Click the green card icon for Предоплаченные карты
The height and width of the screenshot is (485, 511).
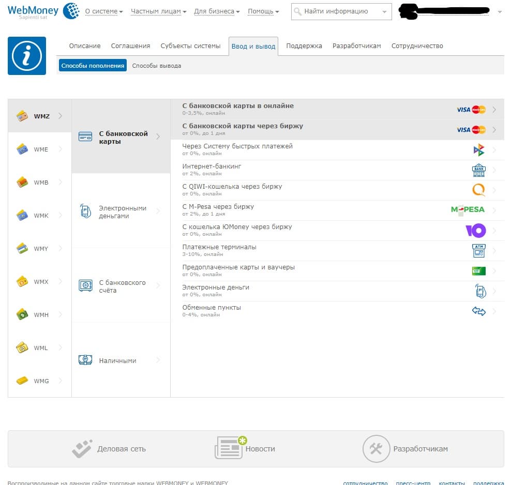tap(479, 271)
